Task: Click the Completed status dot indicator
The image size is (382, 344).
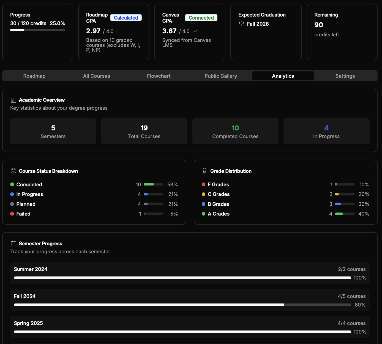Action: pos(12,184)
